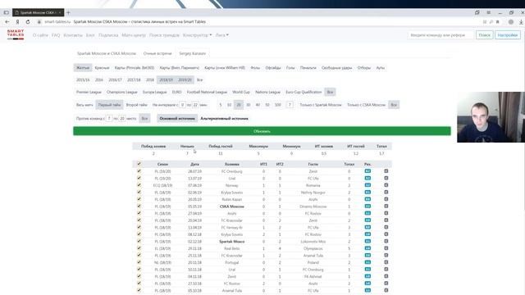Click the browser address bar
Image resolution: width=525 pixels, height=295 pixels.
261,22
